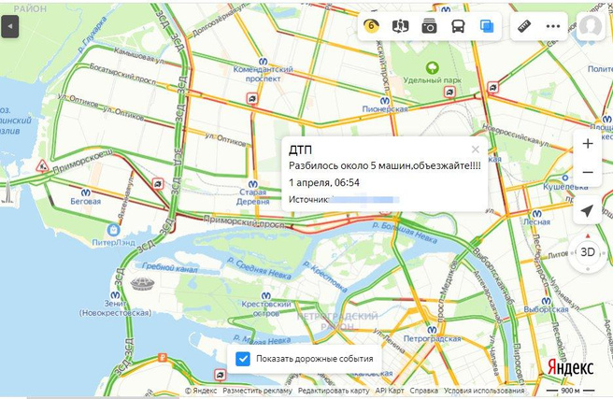
Task: Open Редактировать карту link
Action: [334, 391]
